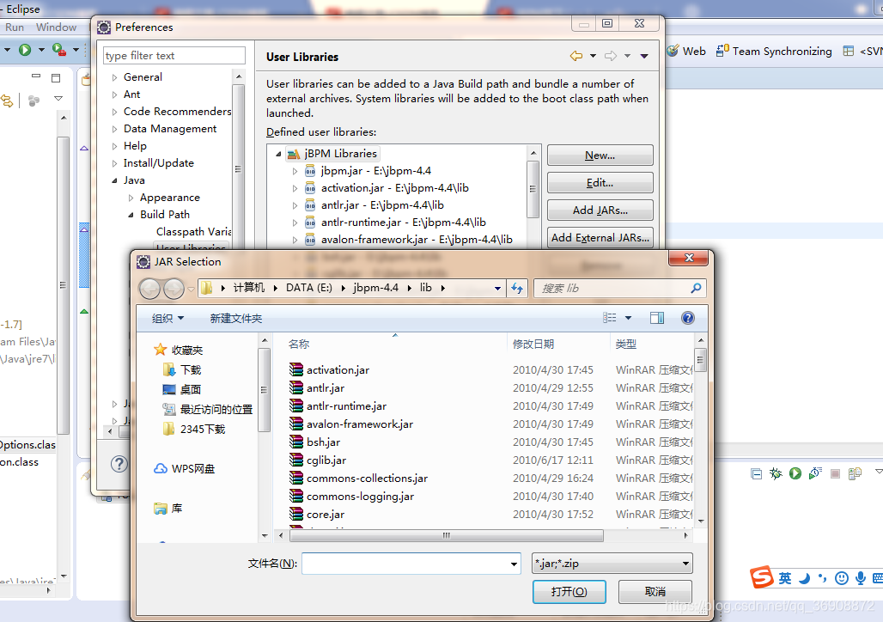Image resolution: width=883 pixels, height=622 pixels.
Task: Open the 下载 downloads folder
Action: (182, 369)
